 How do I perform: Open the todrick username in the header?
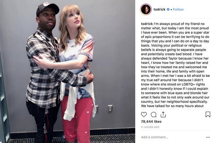click(x=159, y=9)
